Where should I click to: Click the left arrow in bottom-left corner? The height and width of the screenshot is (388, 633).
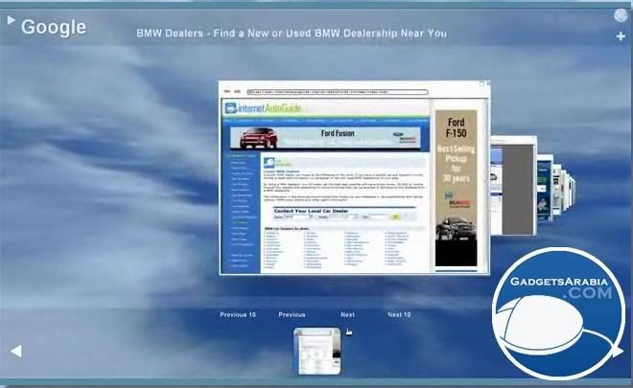[16, 351]
